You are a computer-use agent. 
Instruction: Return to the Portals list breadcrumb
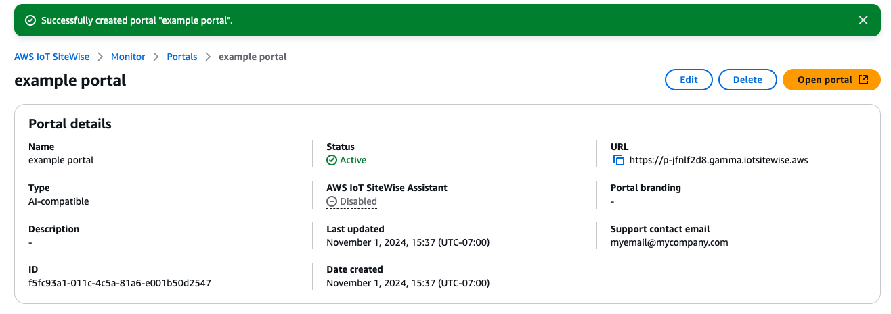coord(182,57)
